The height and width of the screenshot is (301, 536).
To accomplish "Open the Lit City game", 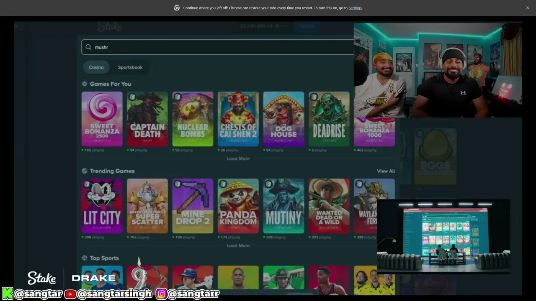I will point(102,206).
